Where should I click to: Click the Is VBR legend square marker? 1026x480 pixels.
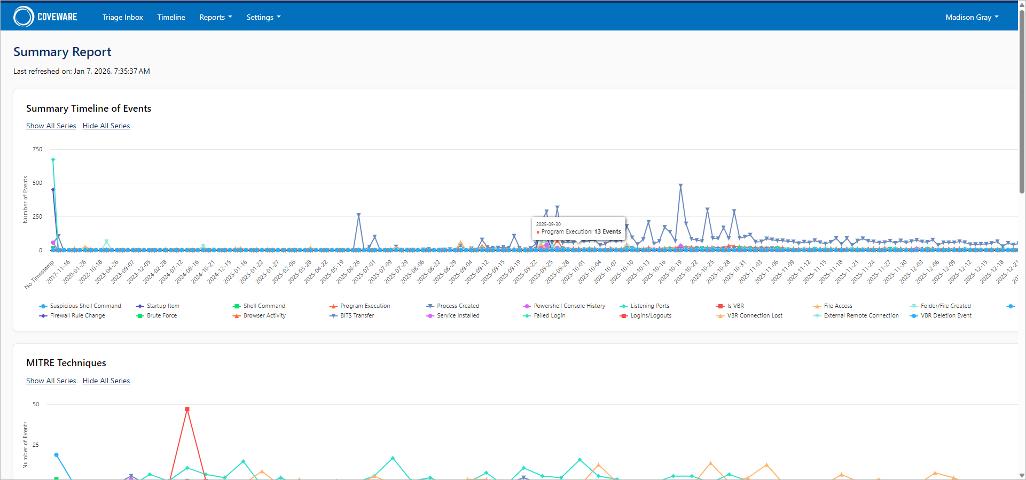click(x=720, y=306)
